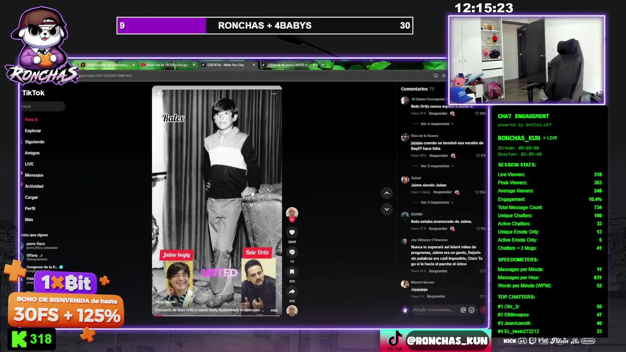
Task: Send the comment with the red arrow button
Action: pyautogui.click(x=484, y=310)
